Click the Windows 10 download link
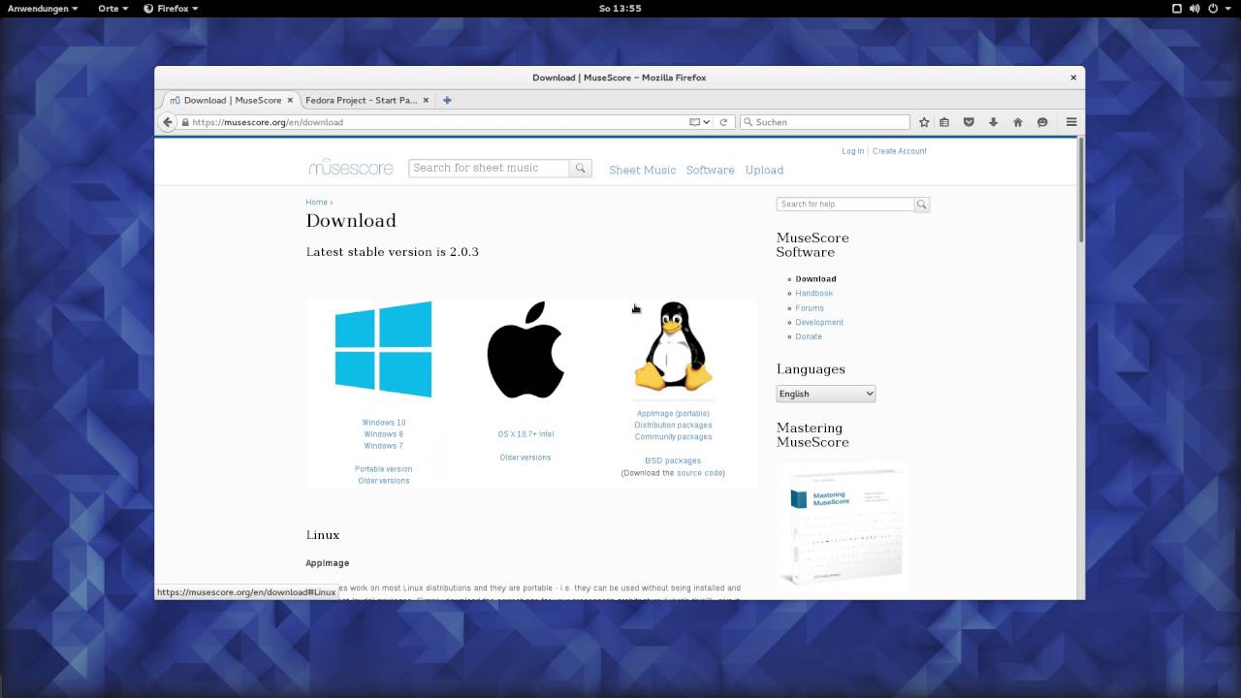This screenshot has height=698, width=1241. (x=384, y=423)
